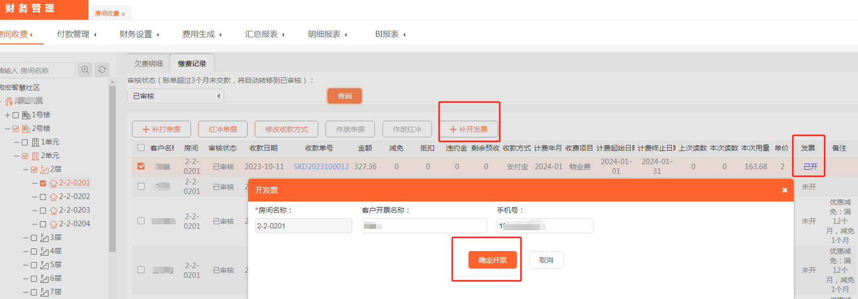Image resolution: width=858 pixels, height=299 pixels.
Task: Click the floor icon next to 3层
Action: pyautogui.click(x=44, y=238)
